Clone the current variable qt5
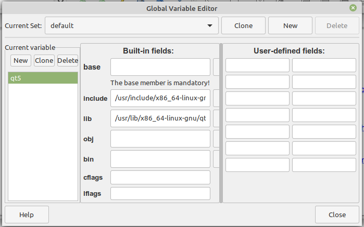This screenshot has width=364, height=227. point(44,60)
